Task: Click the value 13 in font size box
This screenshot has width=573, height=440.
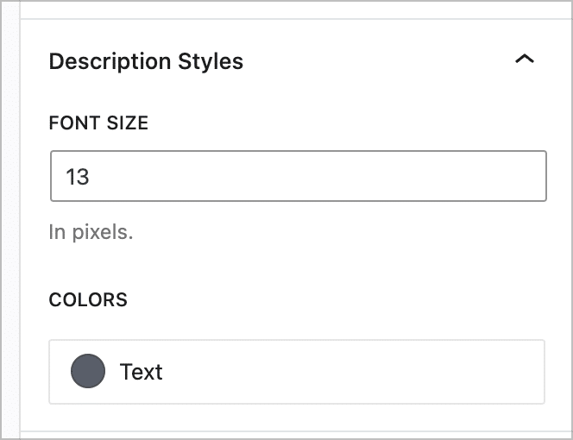Action: (78, 177)
